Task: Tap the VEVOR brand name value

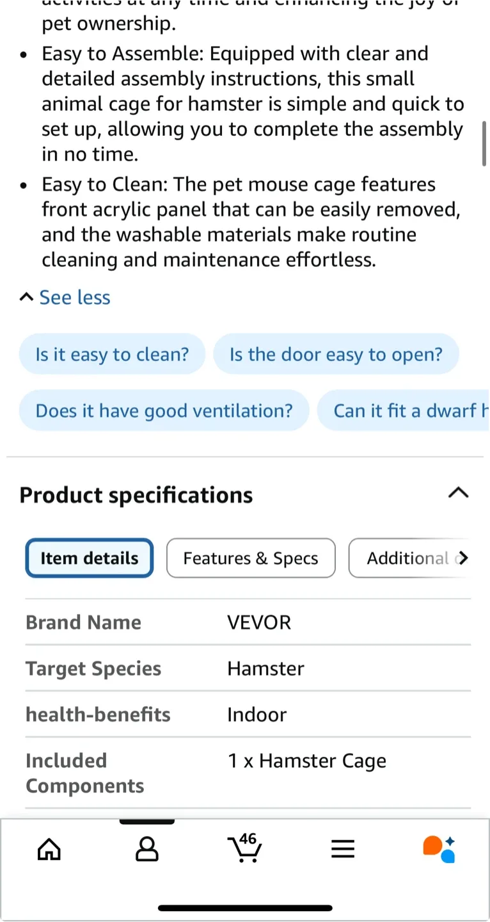Action: (x=259, y=622)
